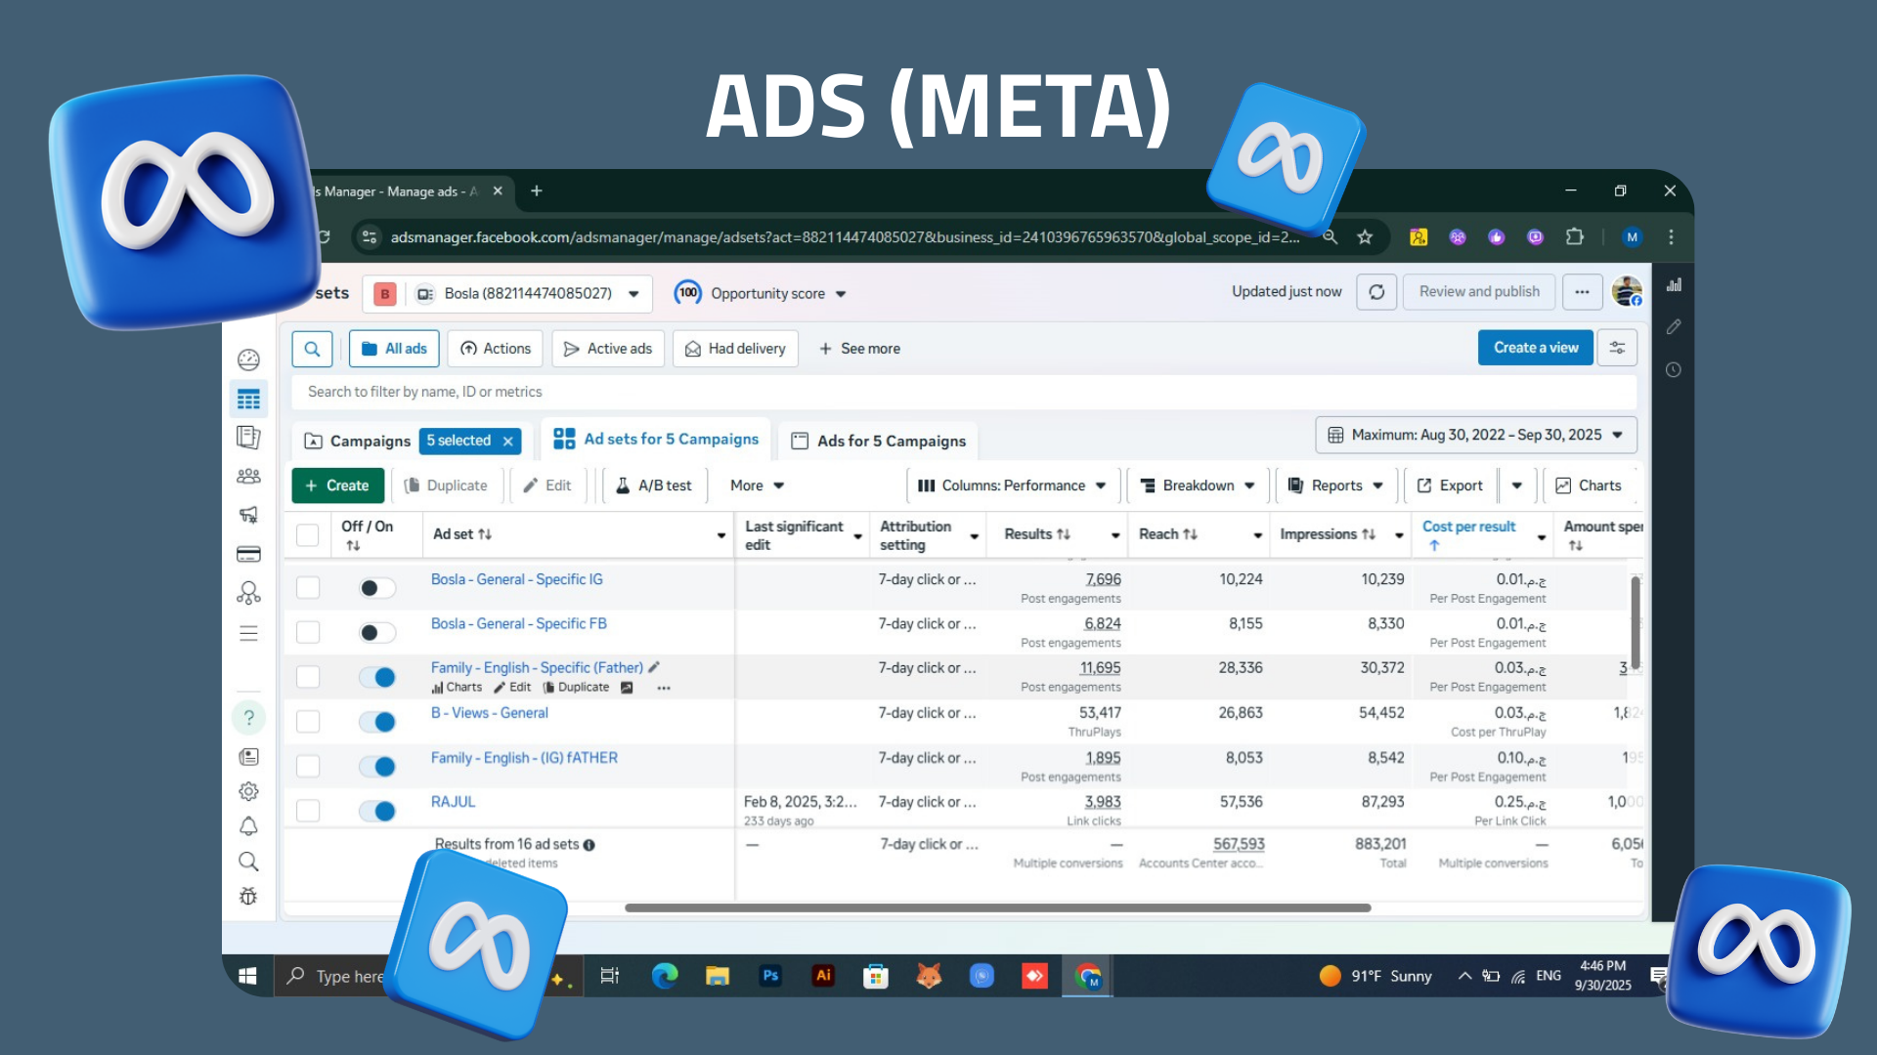Select the Campaigns tab
Screen dimensions: 1877x1055
click(x=357, y=441)
